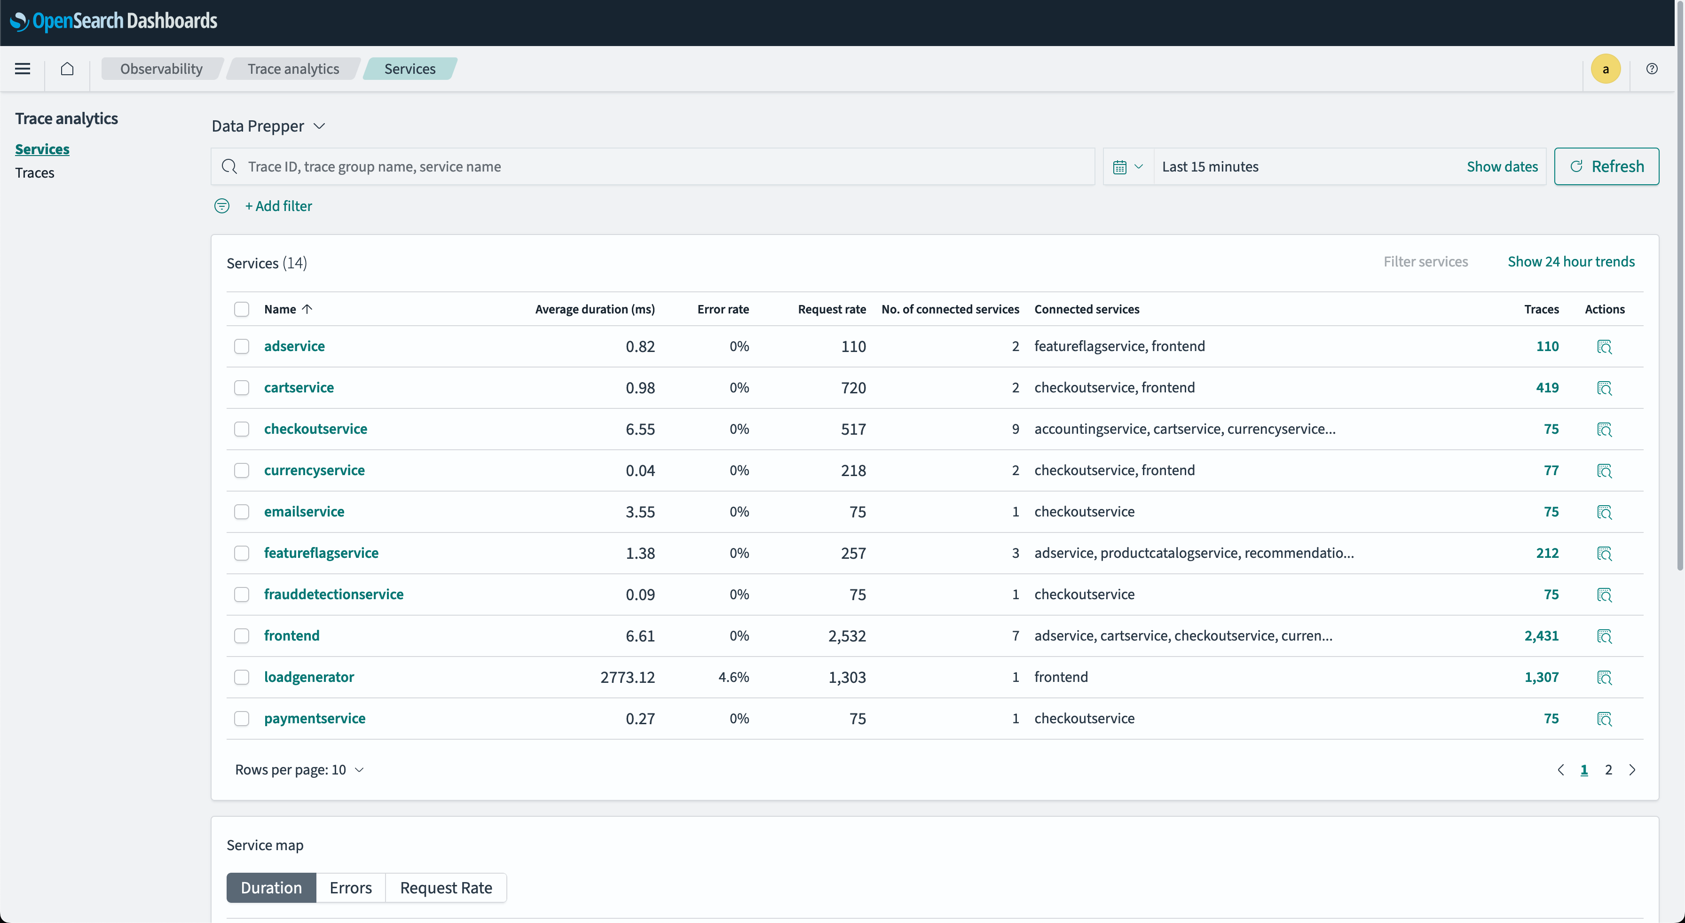Click the trace action icon for loadgenerator
This screenshot has width=1685, height=923.
coord(1604,677)
